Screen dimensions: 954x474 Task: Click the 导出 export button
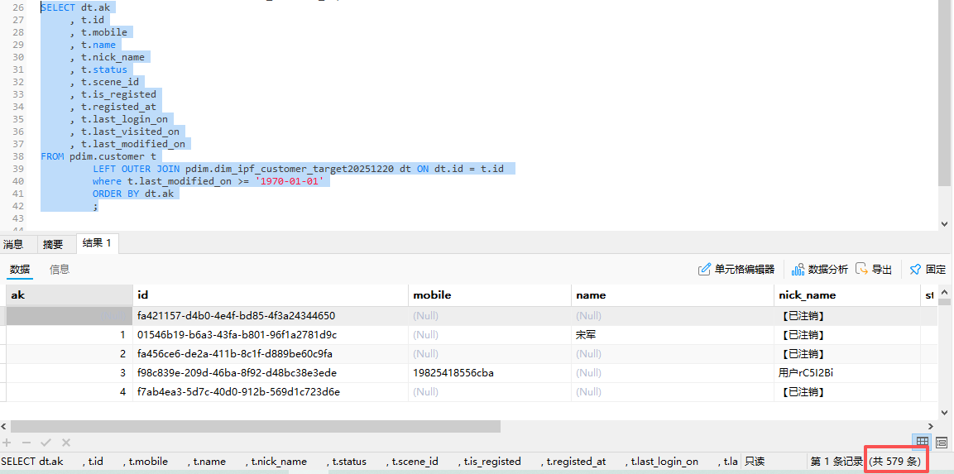click(874, 270)
